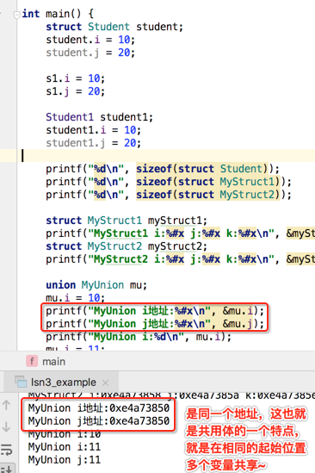Click the printf sizeof(struct MyStruct1) line
Viewport: 315px width, 473px height.
pyautogui.click(x=169, y=182)
